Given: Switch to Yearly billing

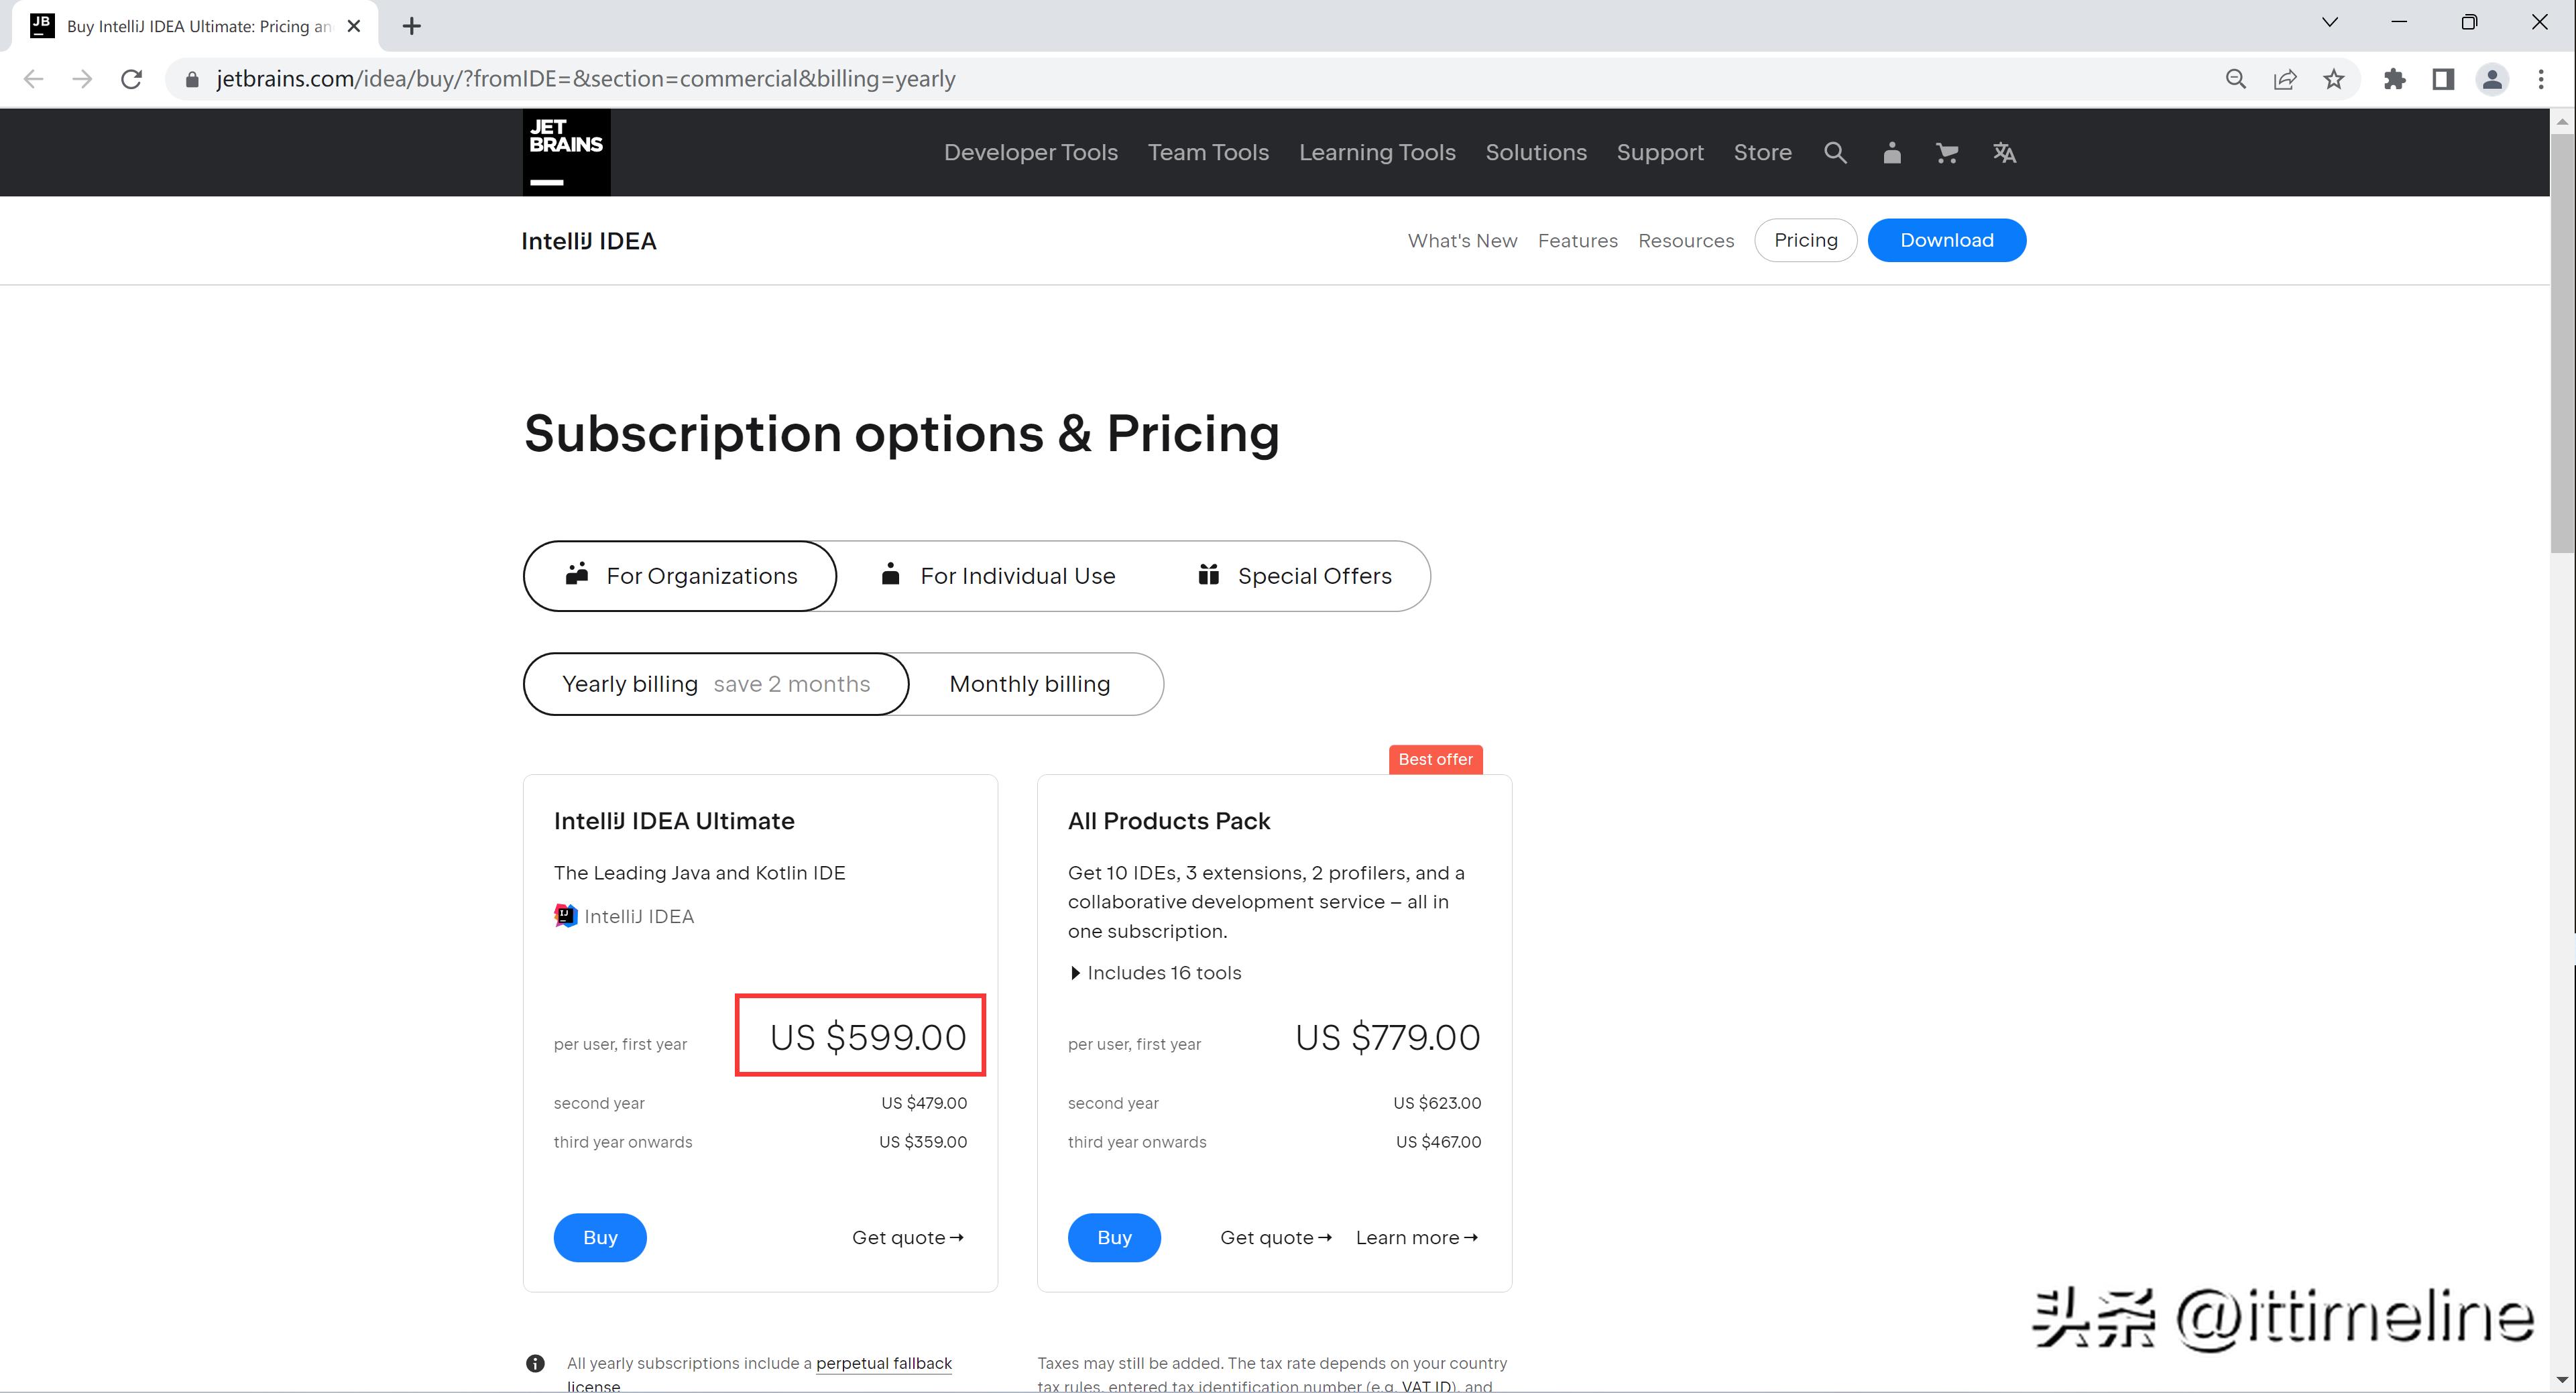Looking at the screenshot, I should tap(716, 684).
